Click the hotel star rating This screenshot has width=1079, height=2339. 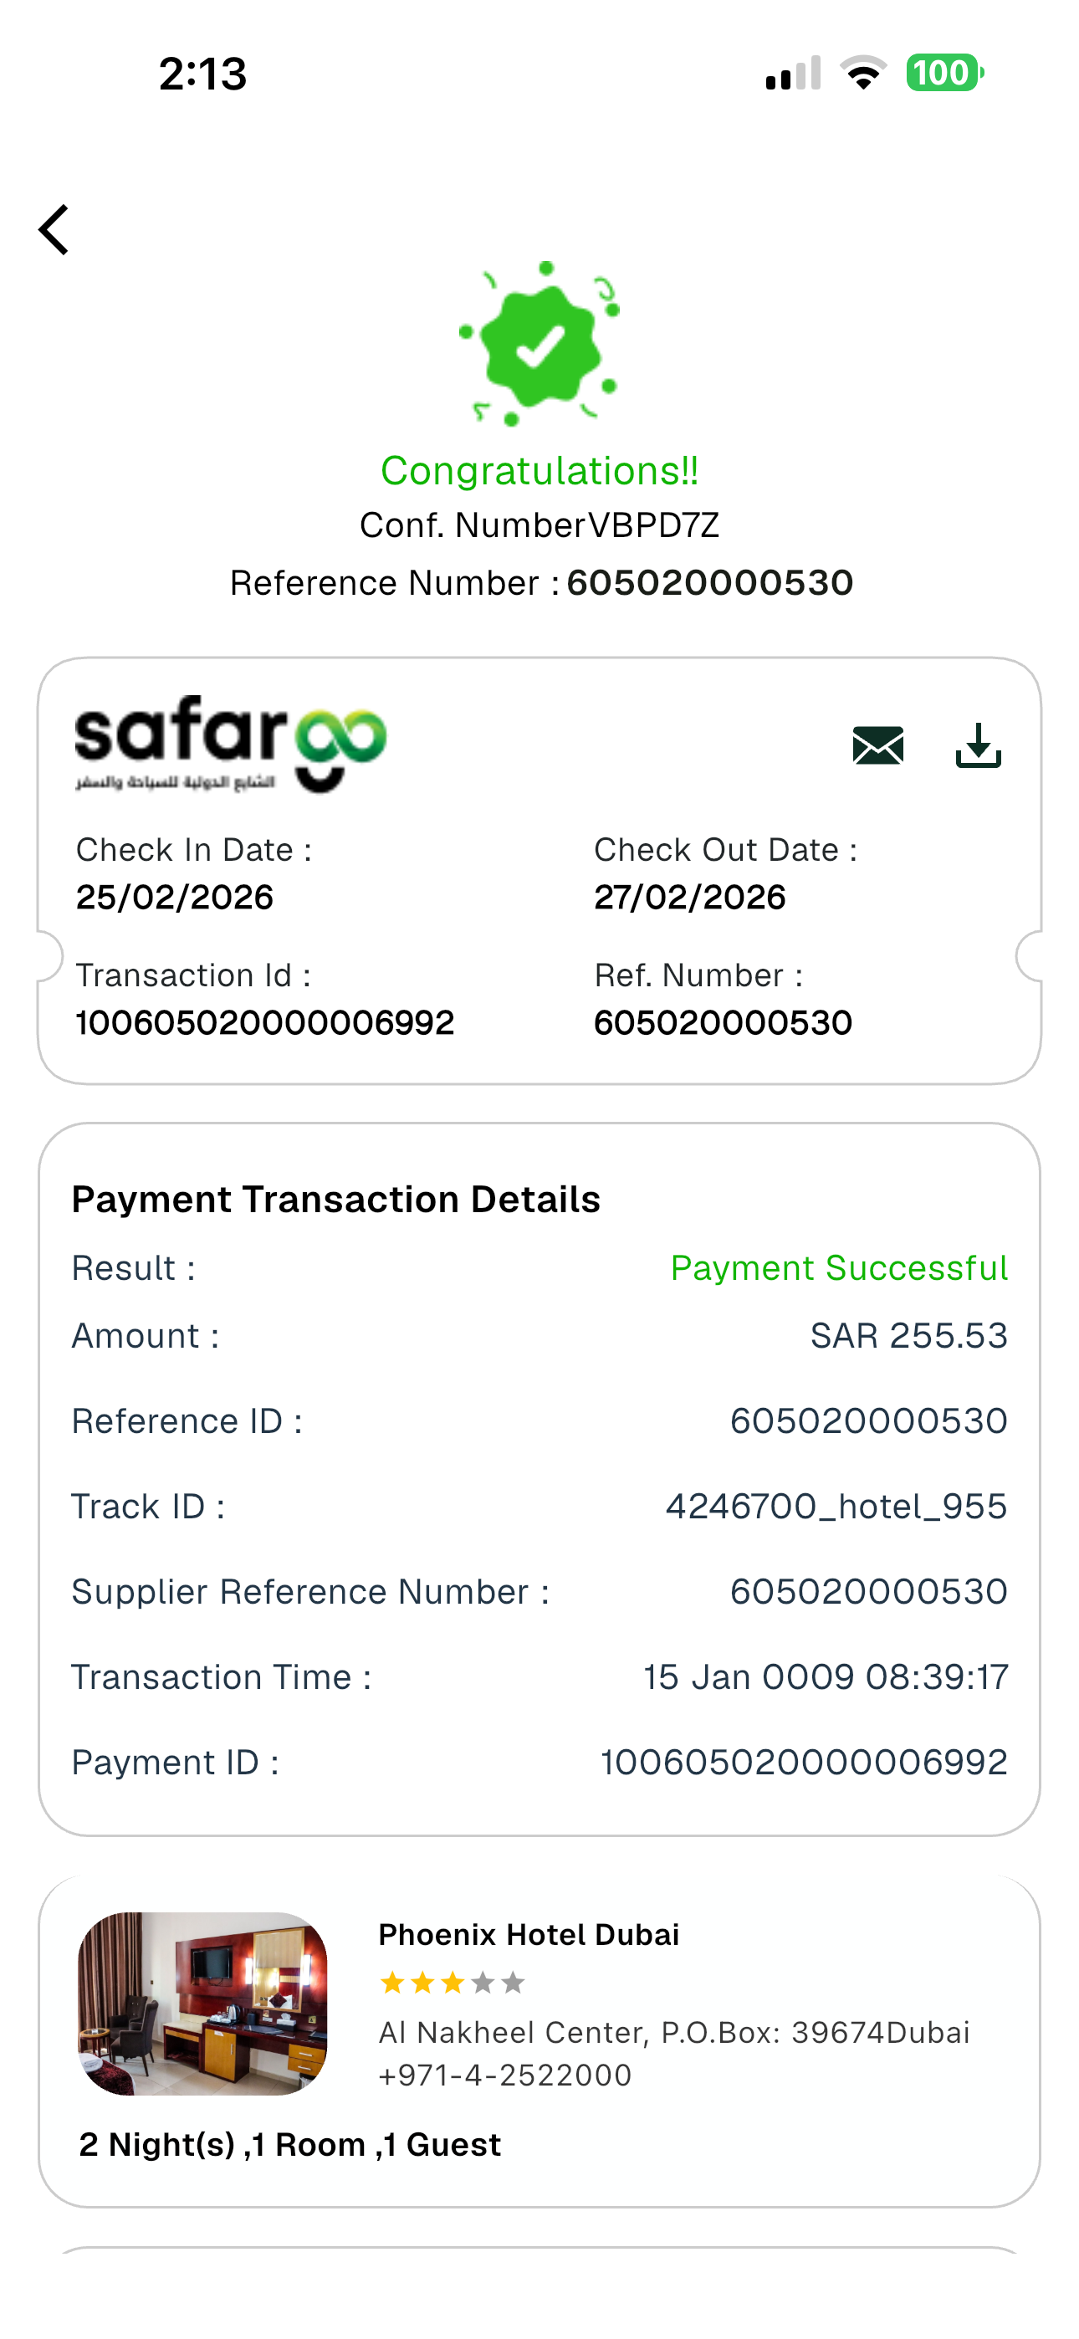[x=452, y=1982]
